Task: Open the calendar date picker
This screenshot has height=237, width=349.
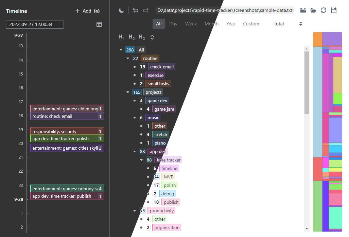Action: click(99, 24)
